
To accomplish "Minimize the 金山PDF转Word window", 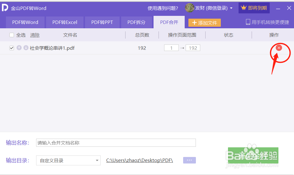I will point(278,8).
